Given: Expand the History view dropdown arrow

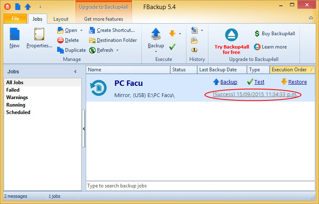Looking at the screenshot, I should [202, 31].
